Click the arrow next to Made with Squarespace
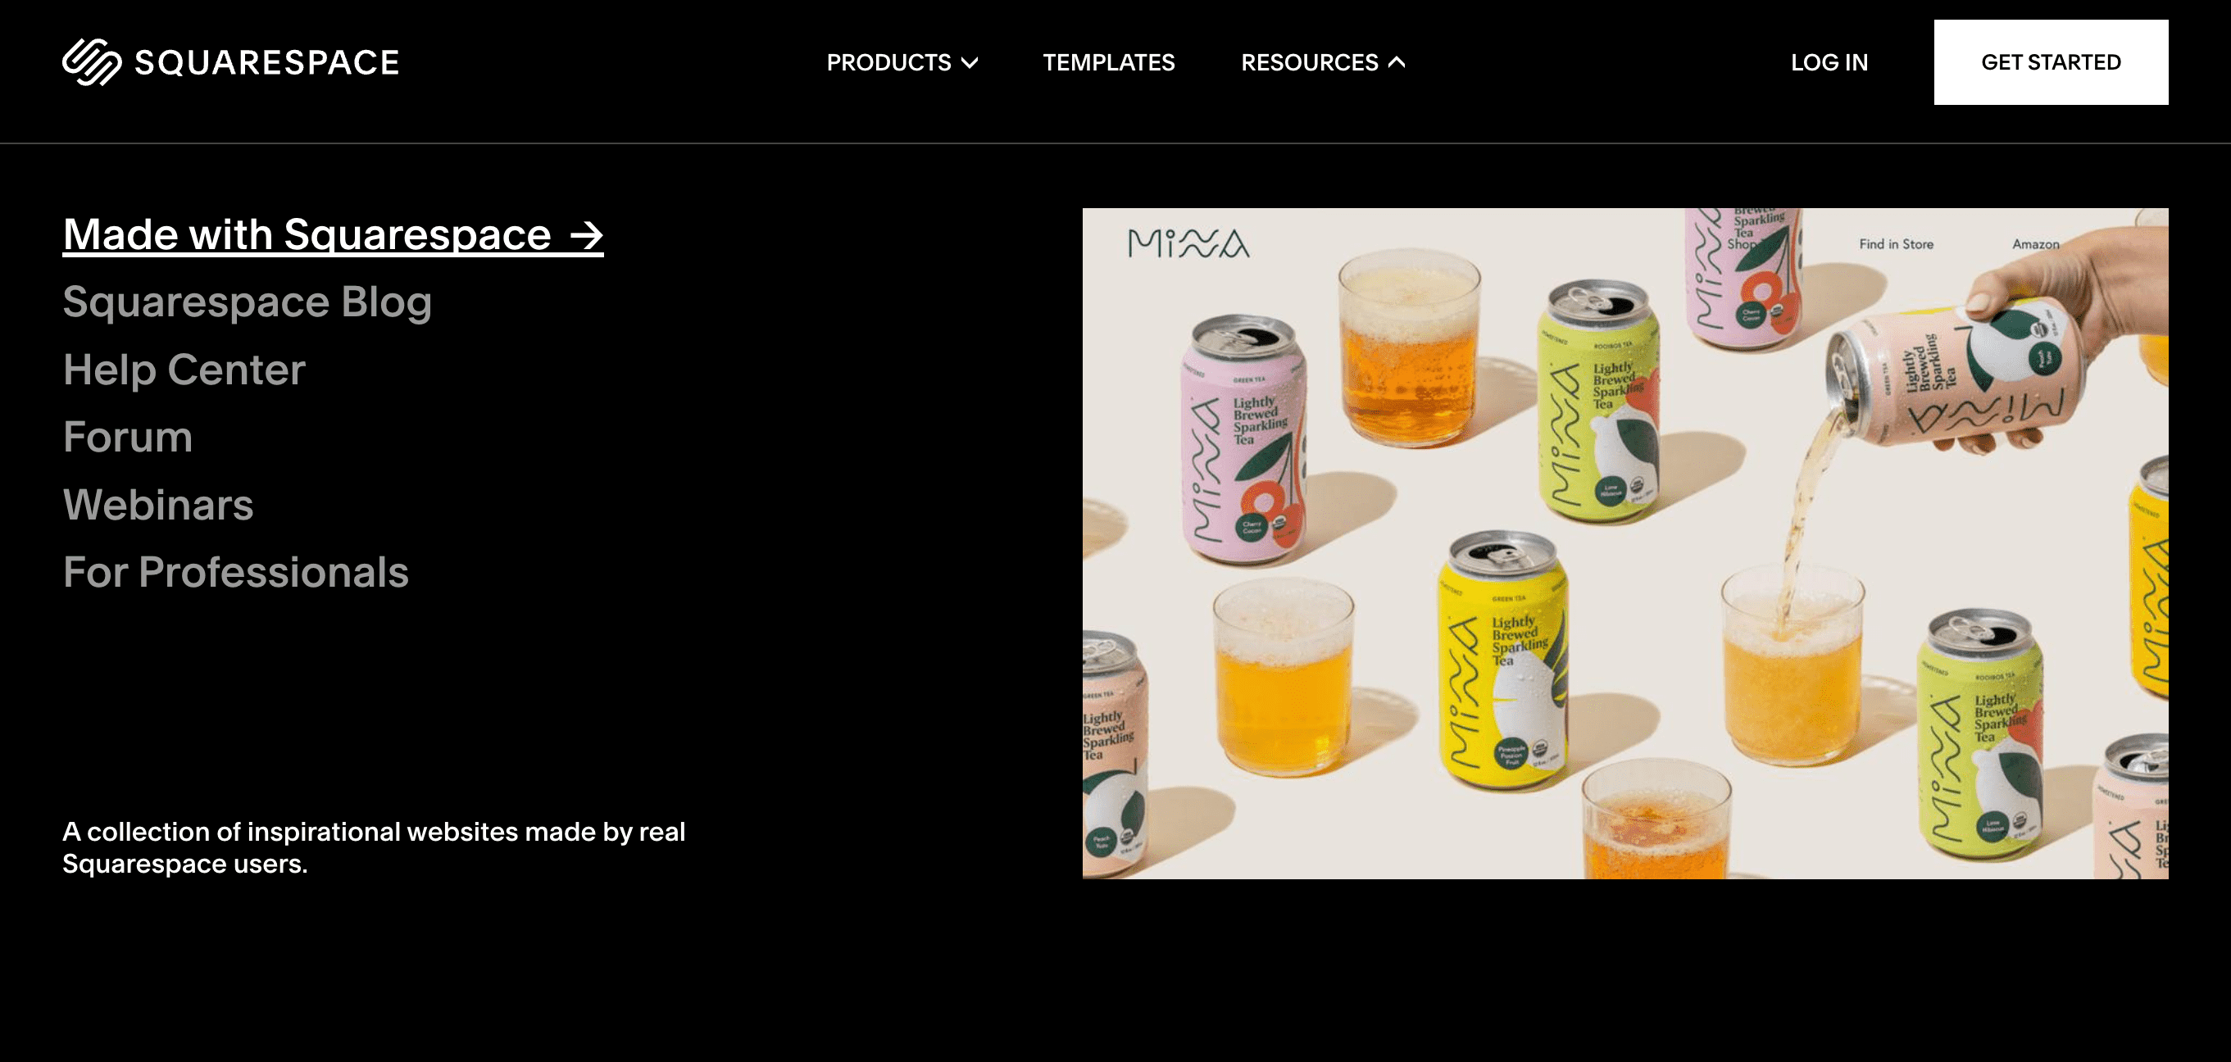This screenshot has height=1062, width=2231. coord(586,234)
